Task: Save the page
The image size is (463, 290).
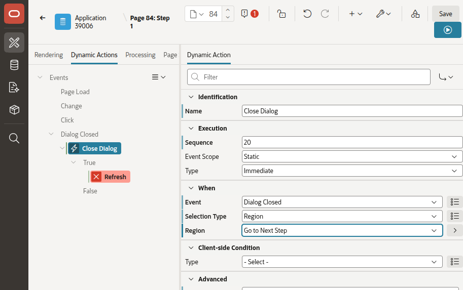Action: [445, 14]
